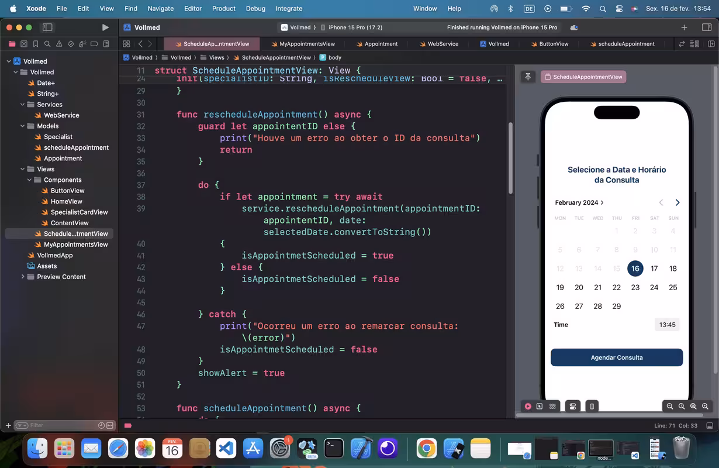This screenshot has width=719, height=468.
Task: Open the Library with the plus icon
Action: (x=684, y=27)
